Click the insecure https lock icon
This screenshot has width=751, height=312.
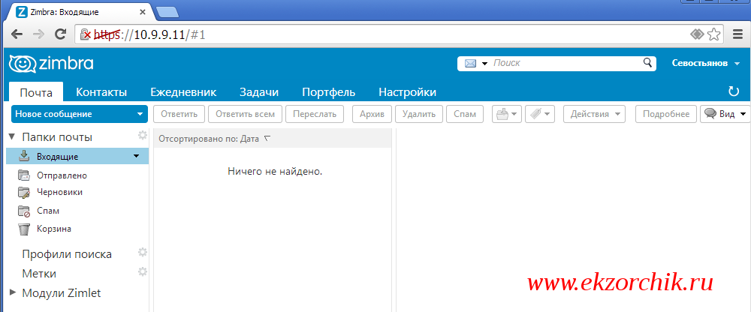click(x=85, y=34)
